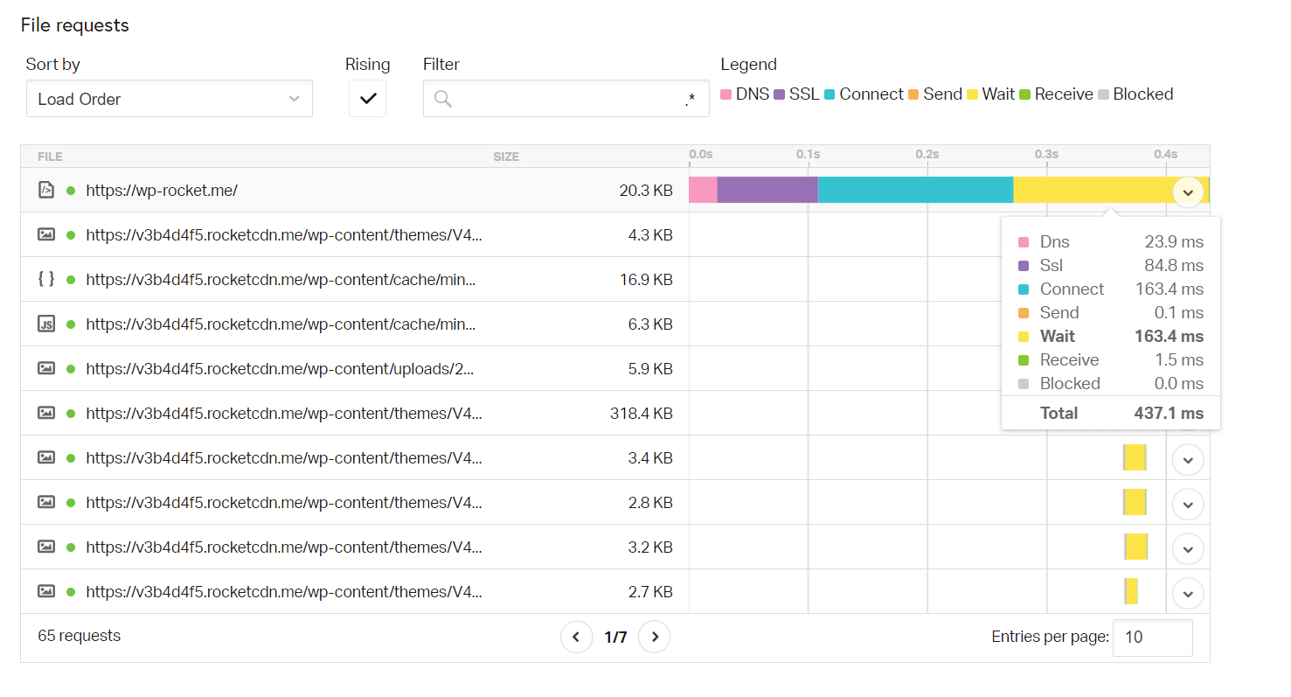Click the regex .* icon in filter box
Viewport: 1291px width, 697px height.
(x=690, y=99)
